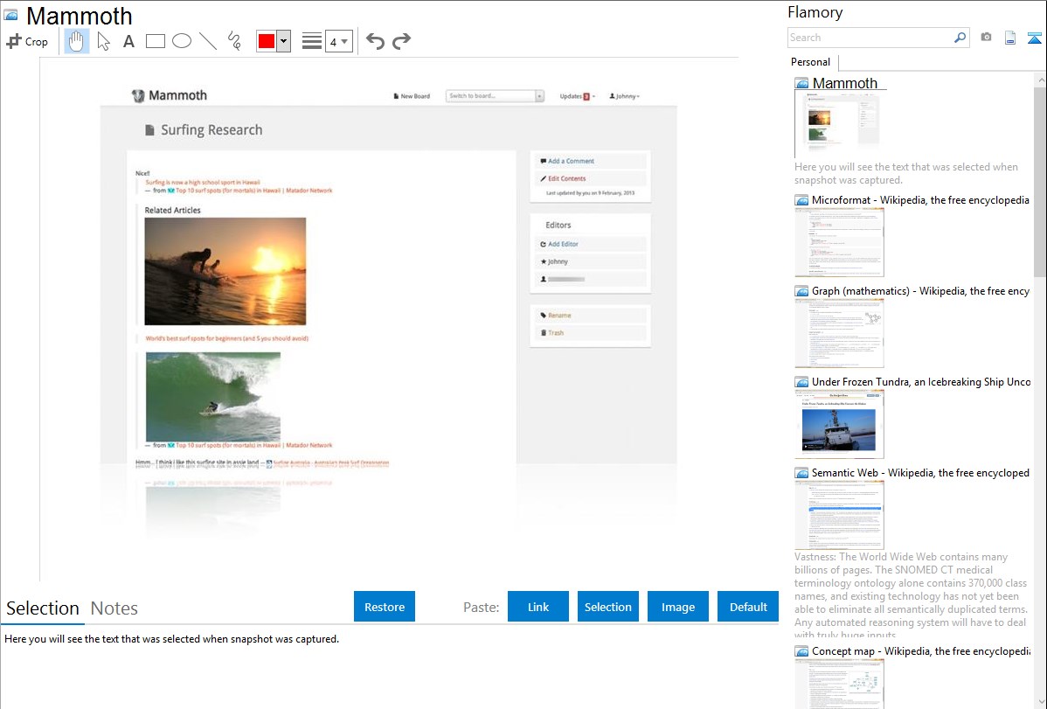
Task: Click the Paste Link button
Action: coord(538,607)
